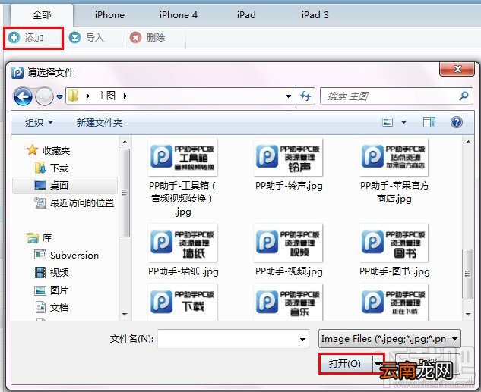Screen dimensions: 481x392
Task: Click the 视频 film icon
Action: pos(40,272)
